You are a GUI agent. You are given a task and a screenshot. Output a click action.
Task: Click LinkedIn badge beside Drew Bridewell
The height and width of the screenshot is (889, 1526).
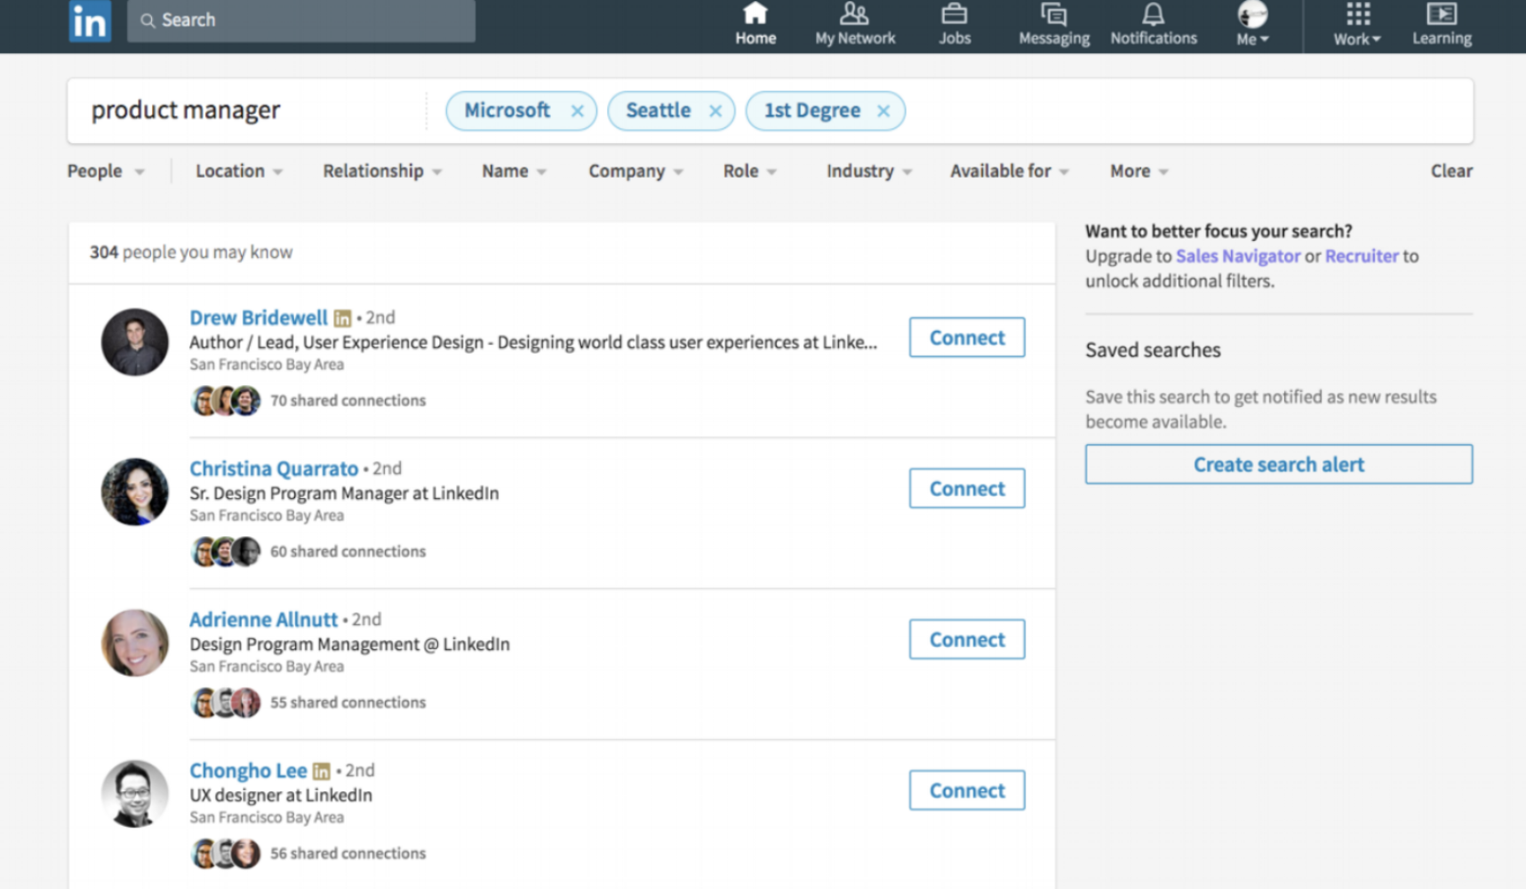click(342, 318)
